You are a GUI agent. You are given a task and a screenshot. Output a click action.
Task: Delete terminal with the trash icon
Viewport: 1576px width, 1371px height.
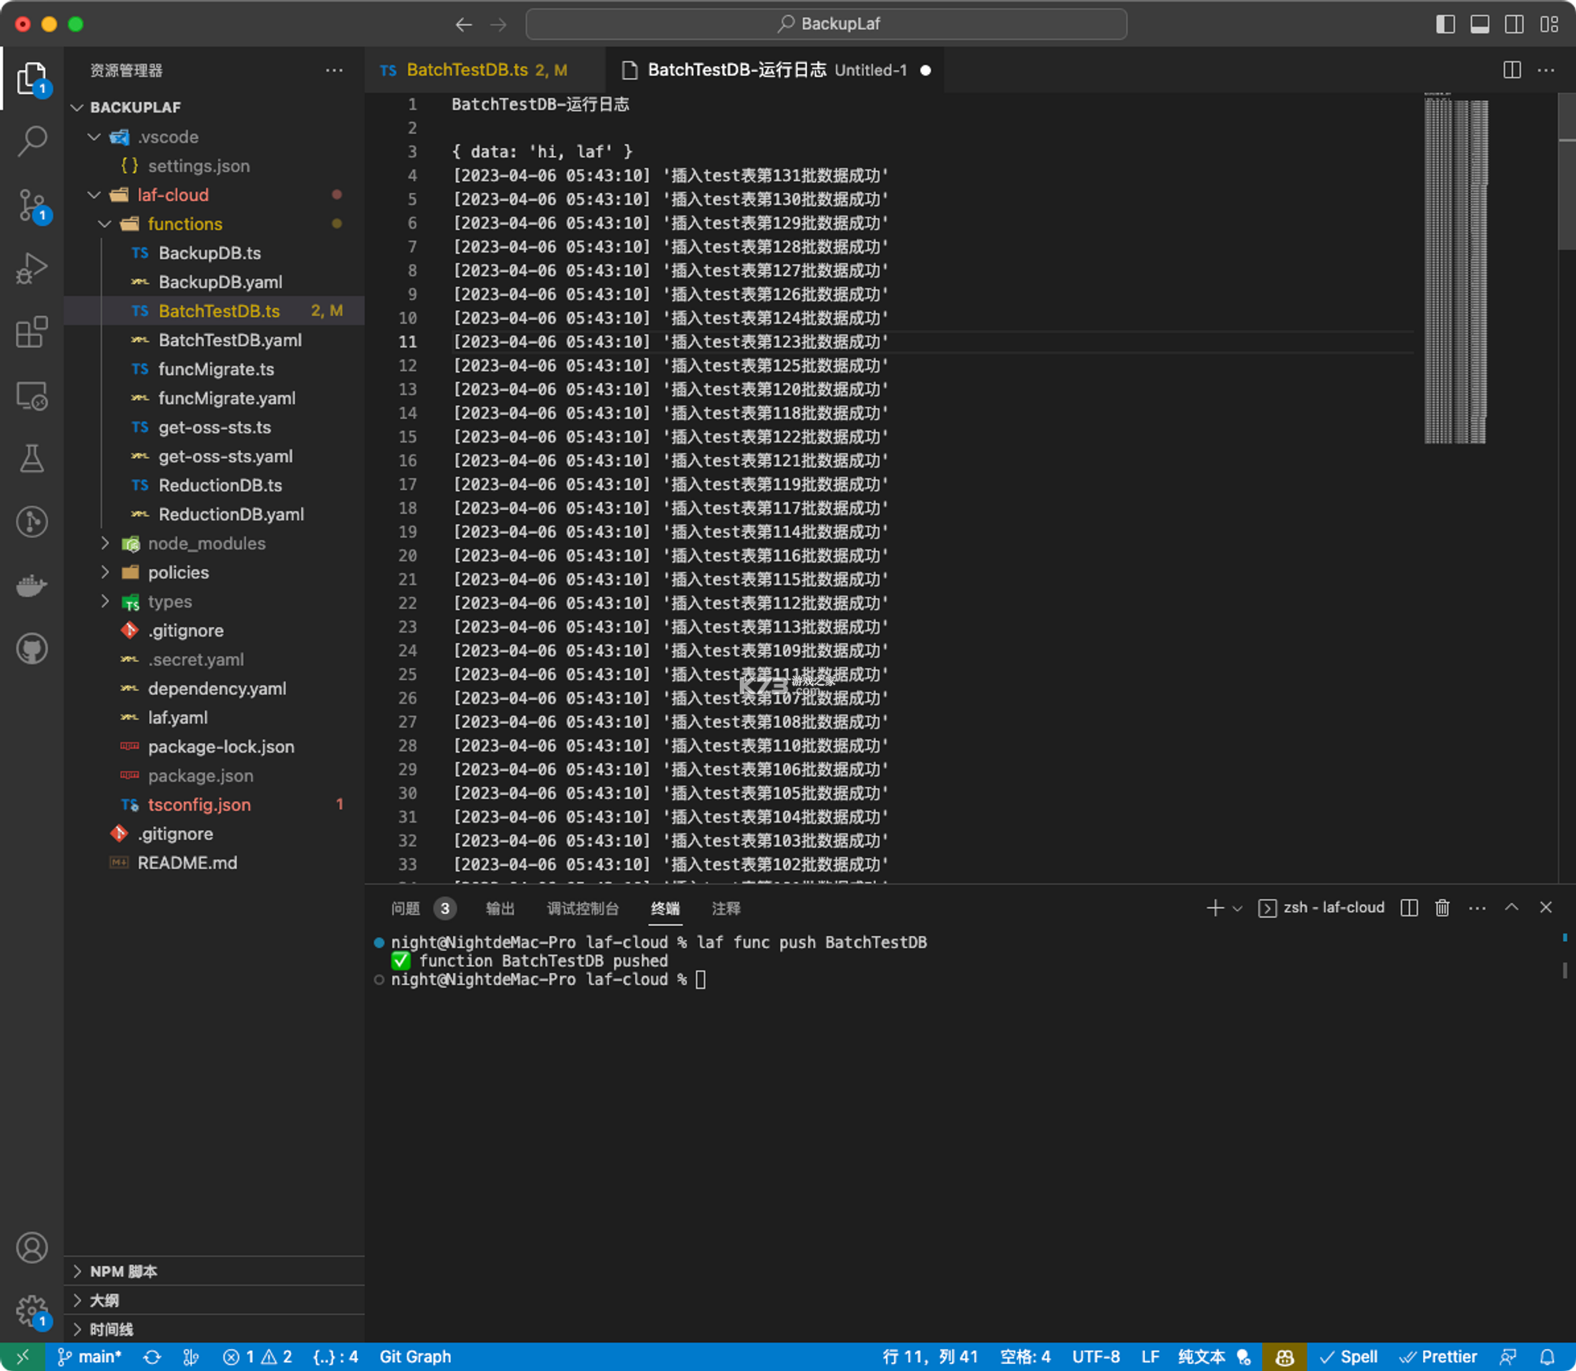[x=1442, y=908]
